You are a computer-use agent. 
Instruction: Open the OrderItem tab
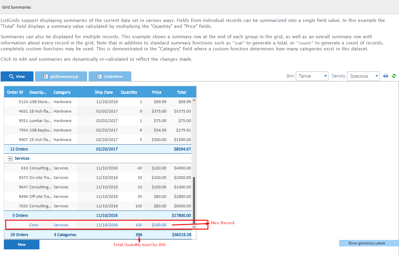pyautogui.click(x=110, y=76)
